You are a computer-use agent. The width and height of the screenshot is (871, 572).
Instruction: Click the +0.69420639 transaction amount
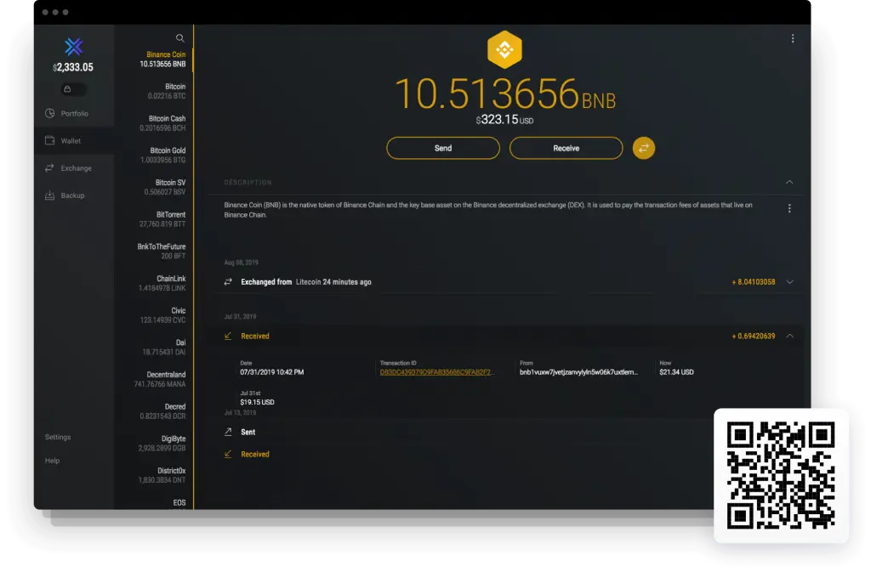754,337
